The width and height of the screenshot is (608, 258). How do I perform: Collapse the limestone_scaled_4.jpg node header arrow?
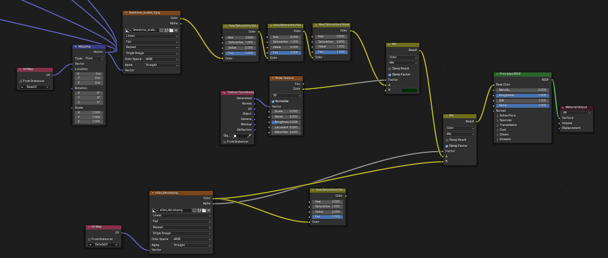coord(126,13)
